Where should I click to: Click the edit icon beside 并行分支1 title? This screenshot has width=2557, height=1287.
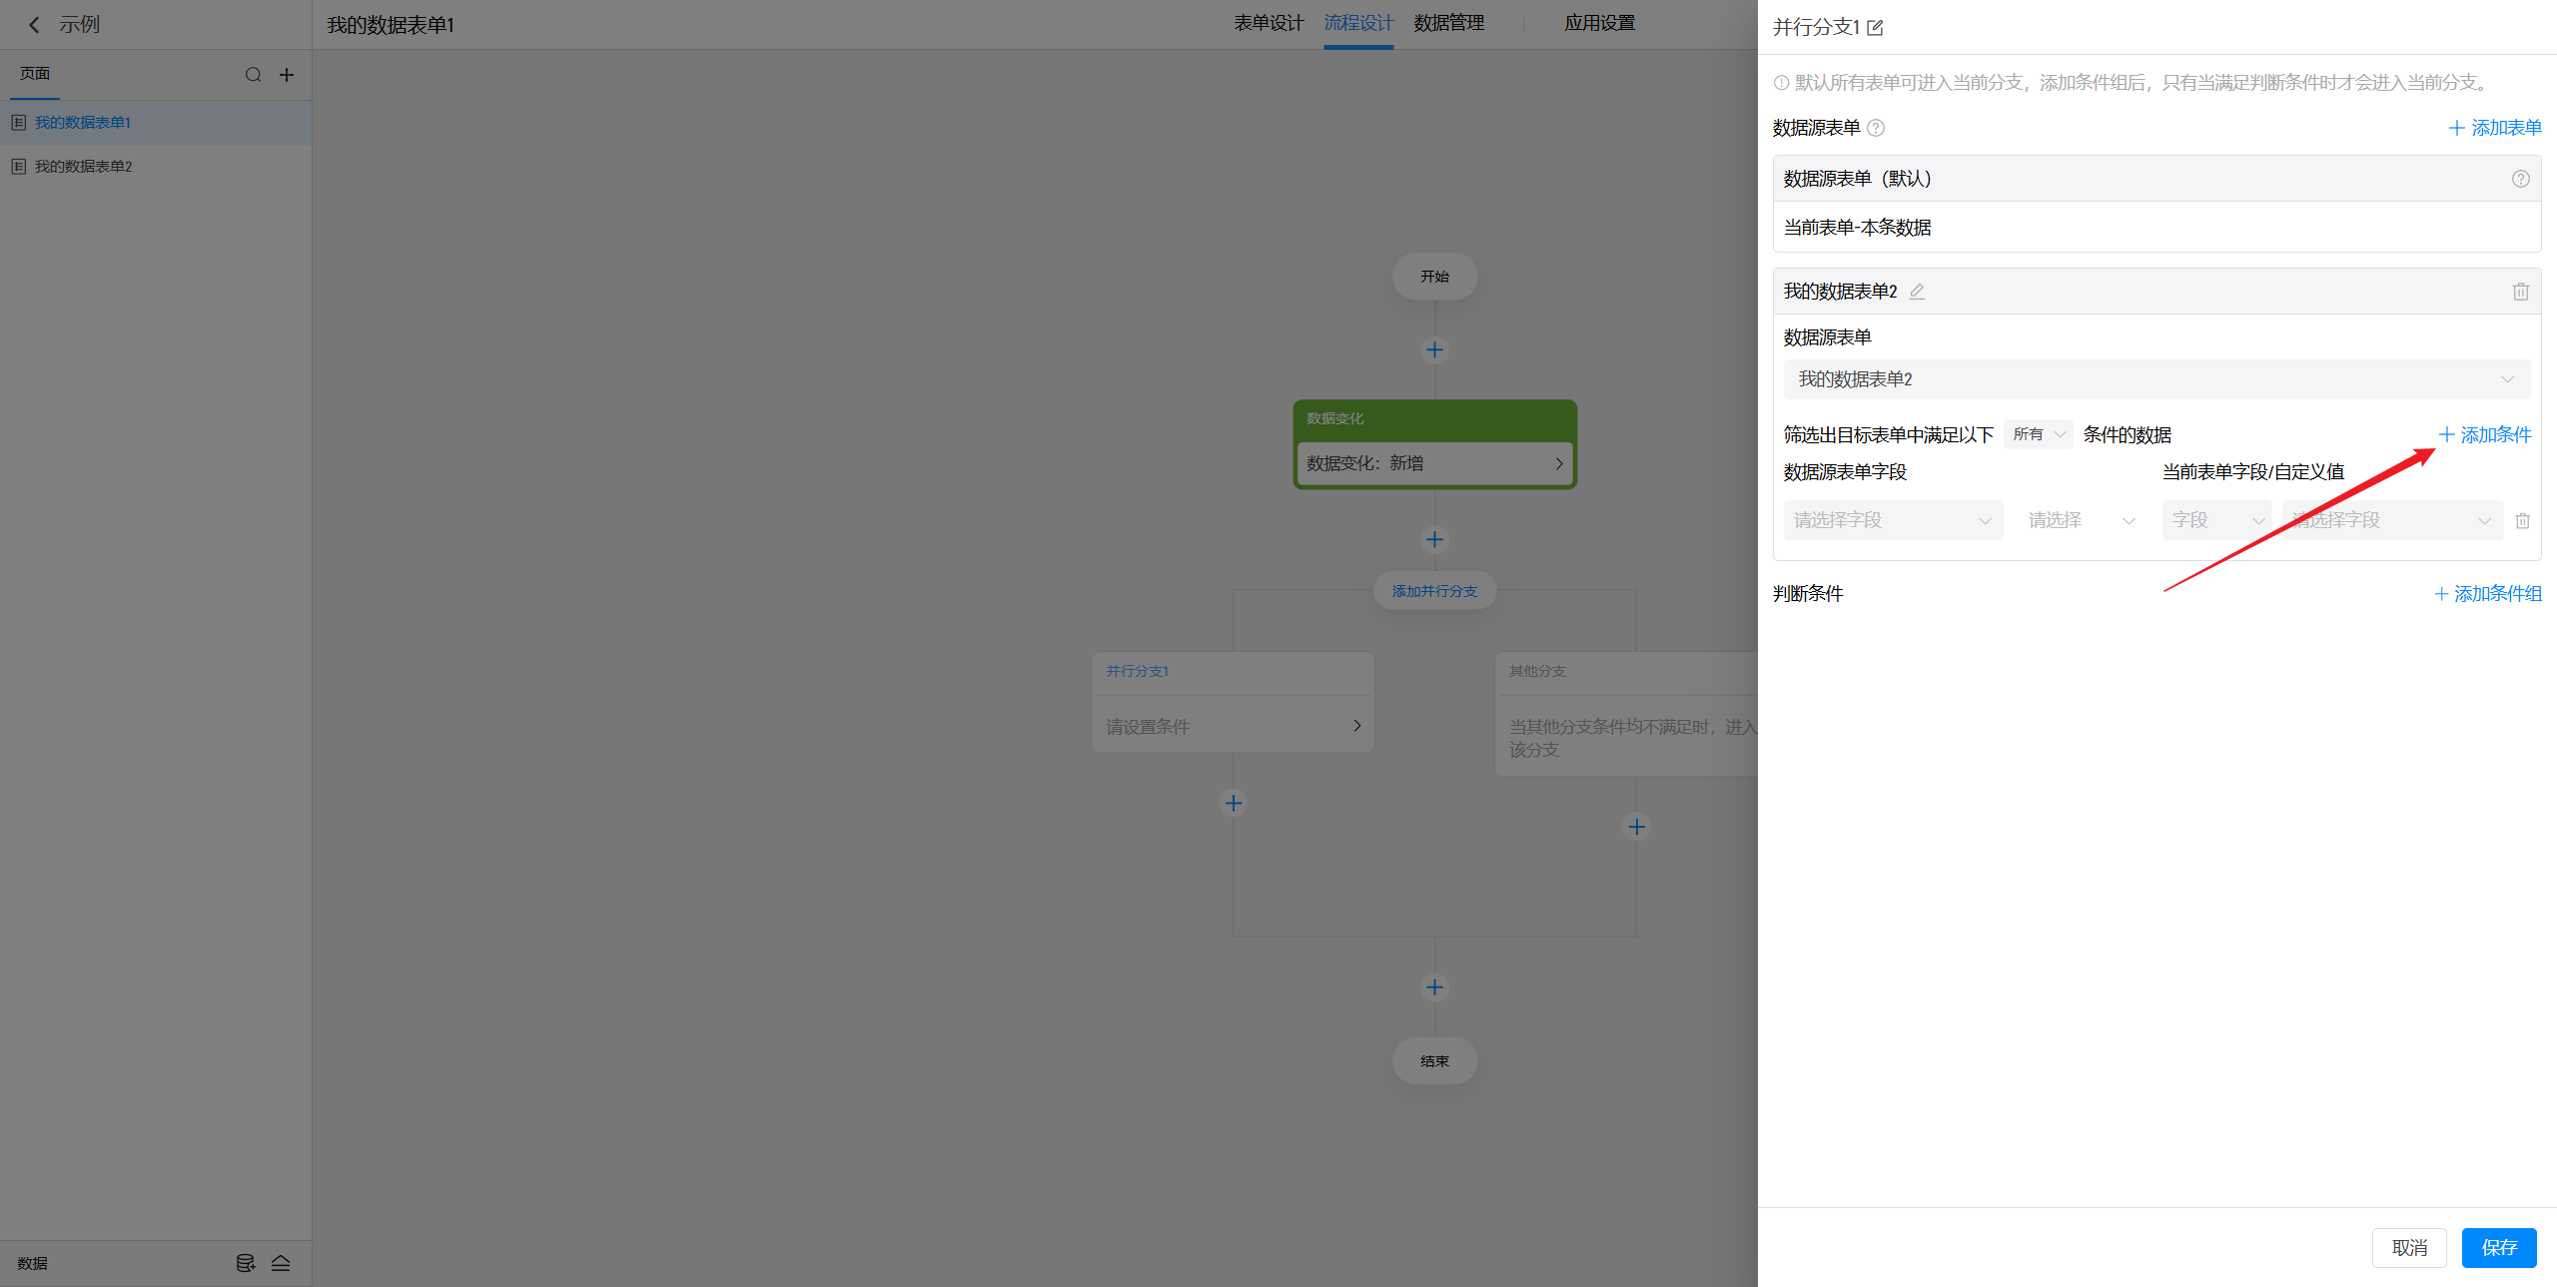coord(1875,28)
